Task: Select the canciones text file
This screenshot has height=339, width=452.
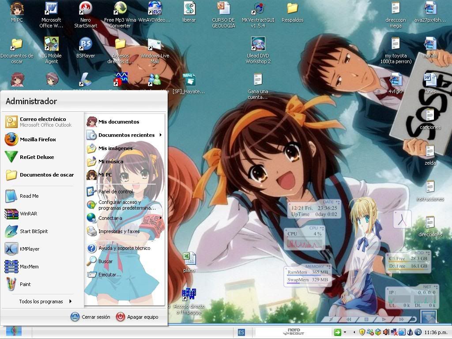Action: [430, 119]
